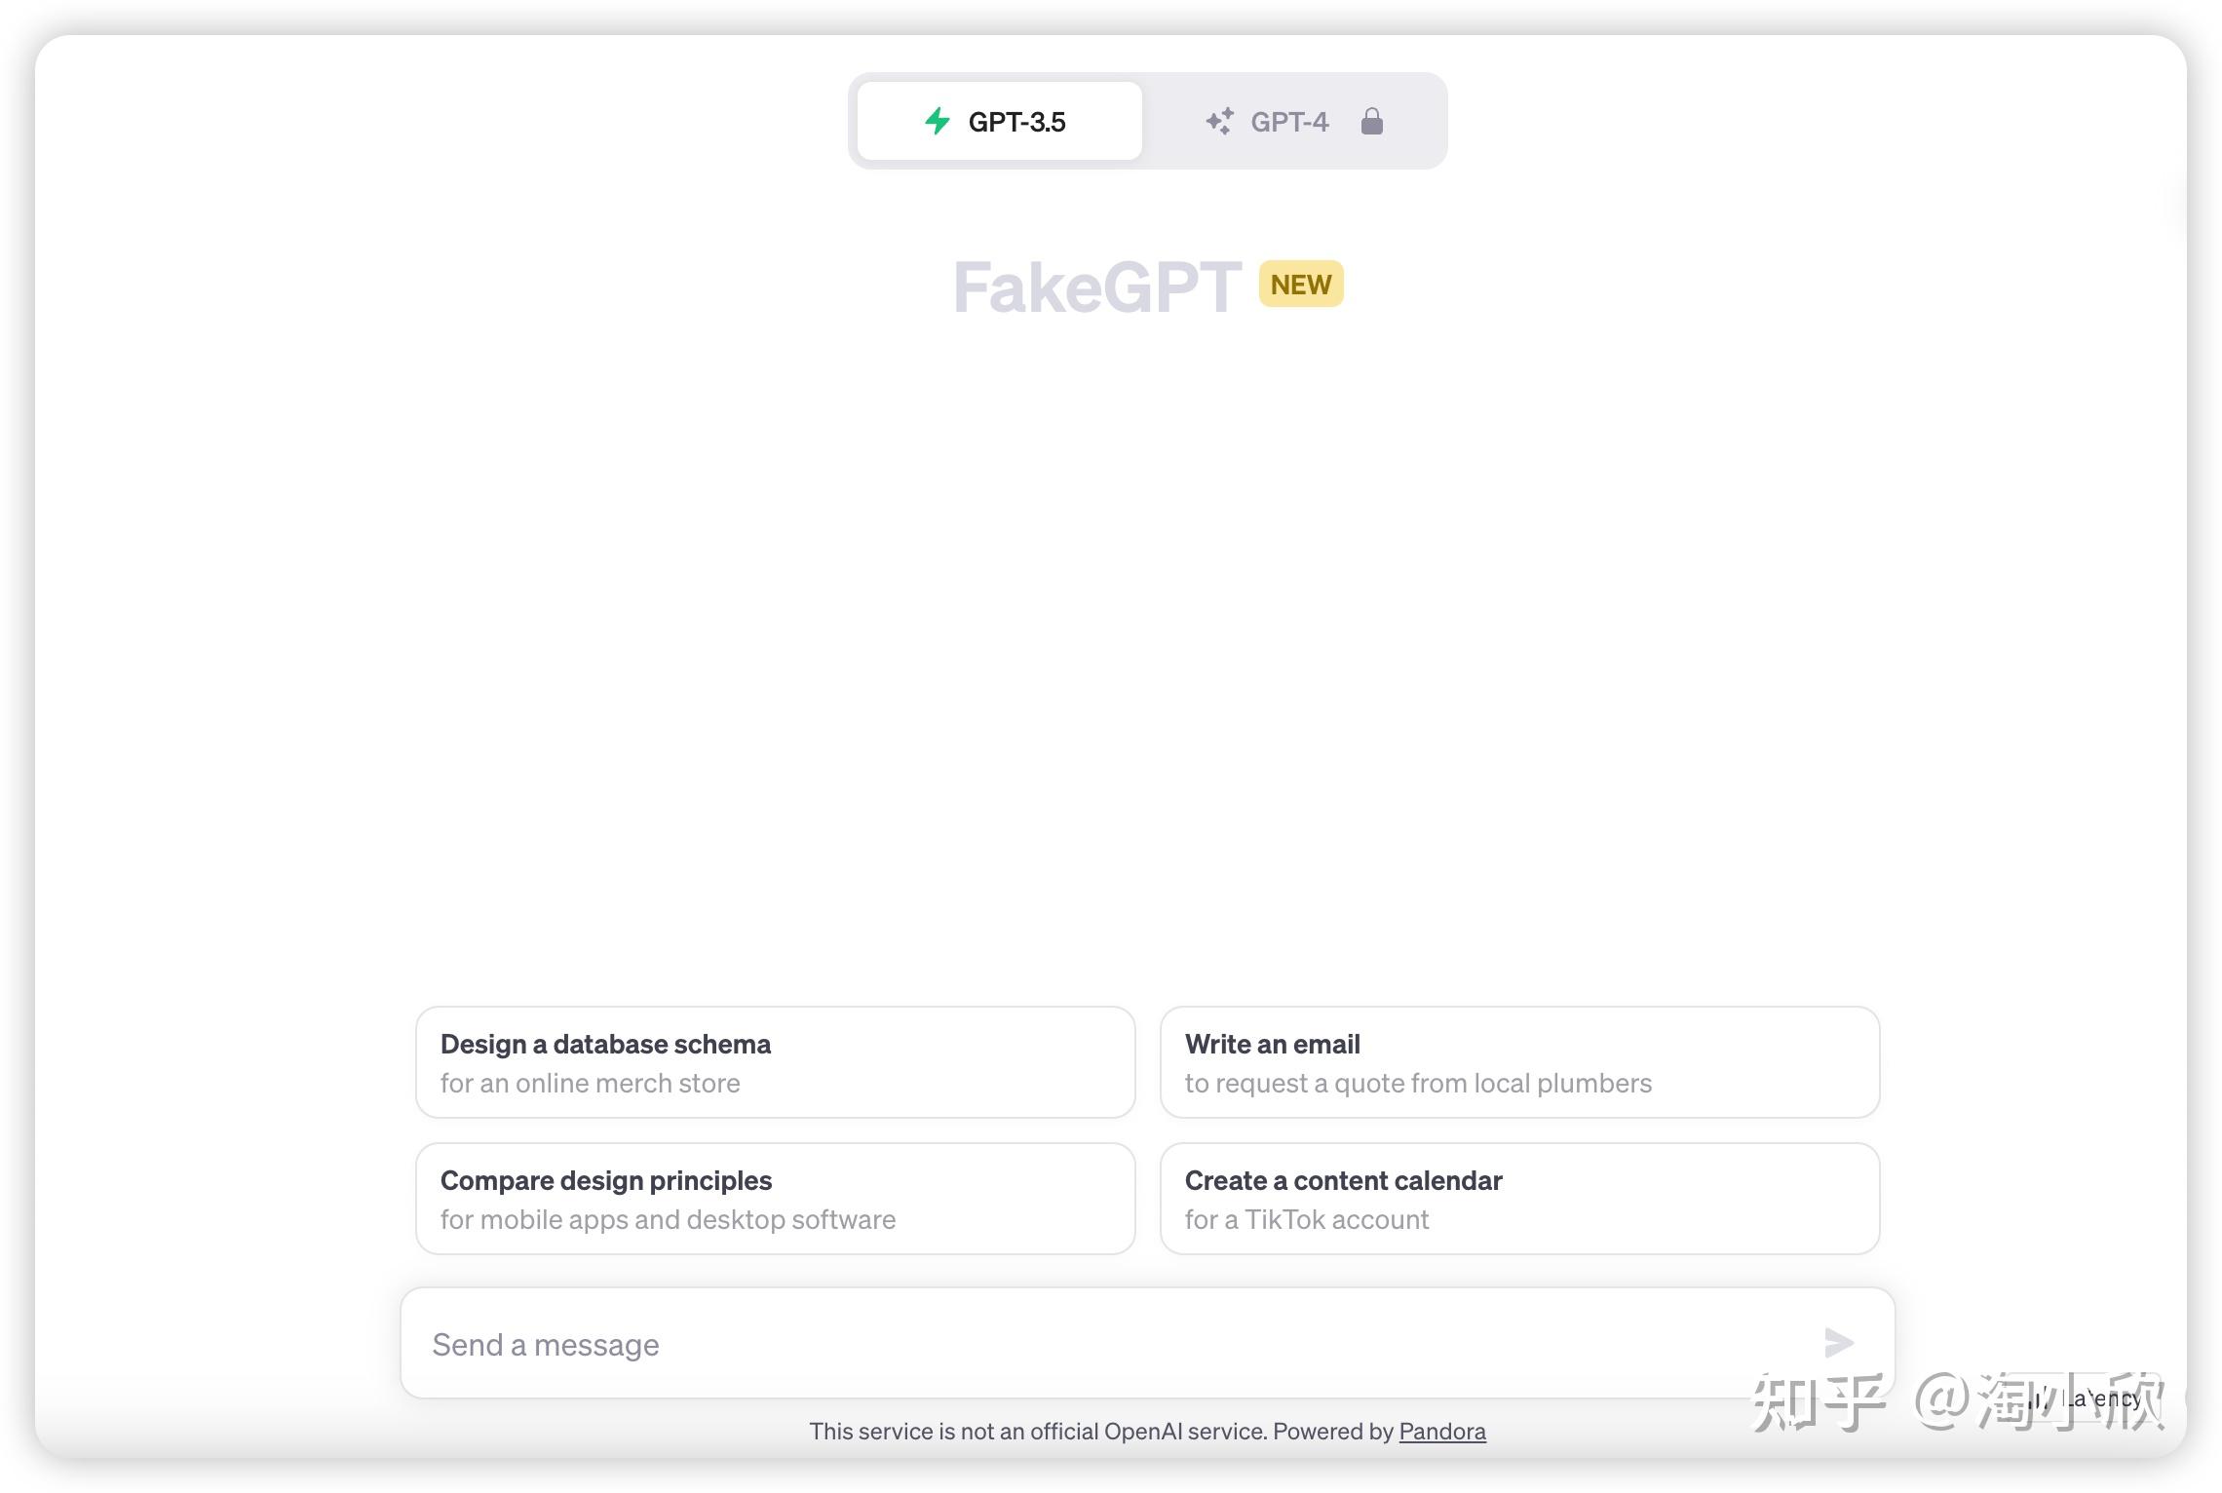This screenshot has width=2222, height=1493.
Task: Switch to the GPT-3.5 model tab
Action: coord(1000,121)
